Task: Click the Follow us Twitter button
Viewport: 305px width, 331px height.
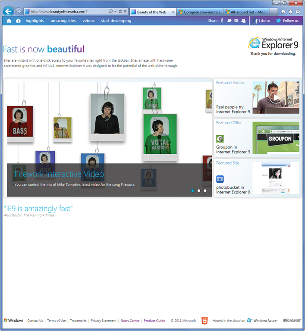Action: pyautogui.click(x=287, y=21)
